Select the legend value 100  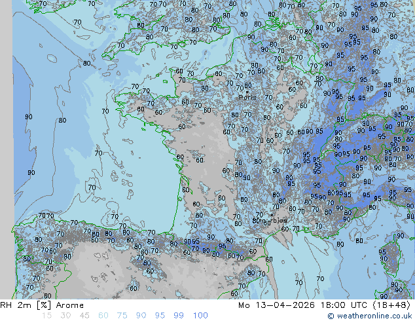200,316
